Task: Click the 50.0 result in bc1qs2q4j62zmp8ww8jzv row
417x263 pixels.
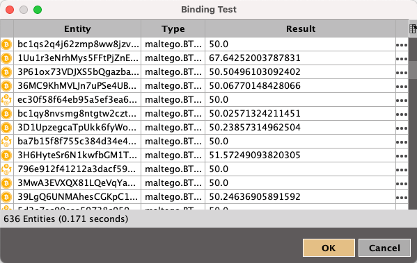Action: (x=219, y=44)
